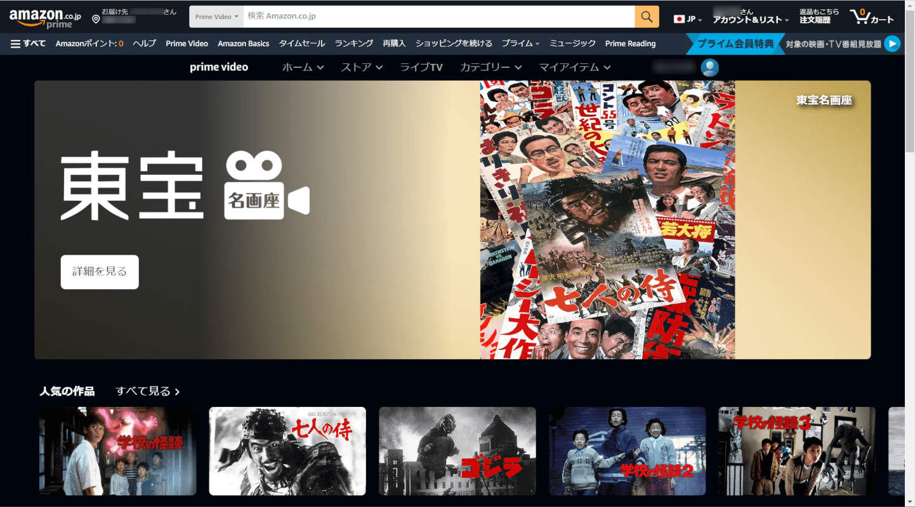Screen dimensions: 915x507
Task: Click the 詳細を見る button
Action: coord(100,272)
